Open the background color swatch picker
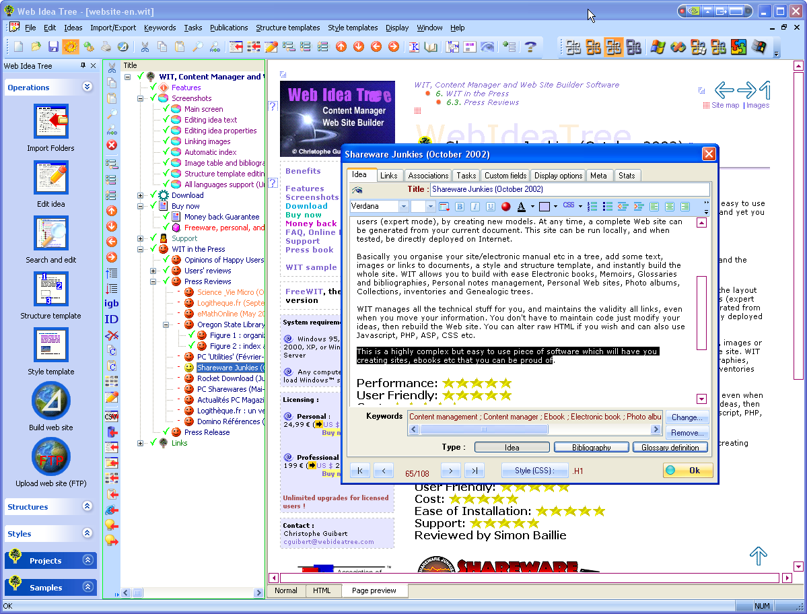The image size is (807, 614). (x=545, y=207)
